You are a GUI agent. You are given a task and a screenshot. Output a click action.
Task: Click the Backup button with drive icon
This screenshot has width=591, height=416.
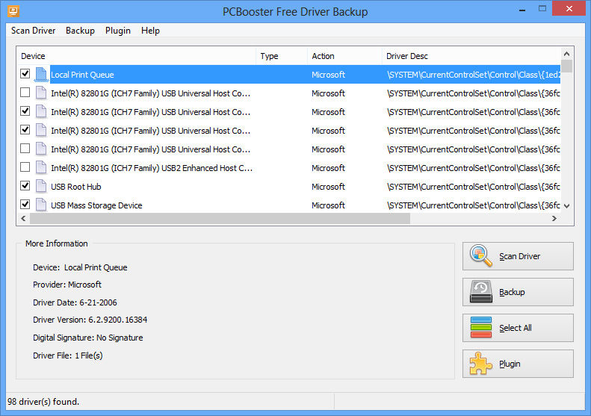pos(518,292)
